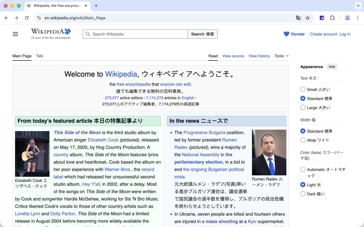This screenshot has height=227, width=364.
Task: Open the Progressive Bulgaria link
Action: 204,133
